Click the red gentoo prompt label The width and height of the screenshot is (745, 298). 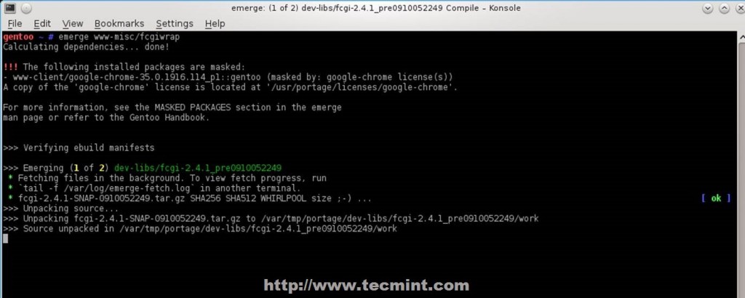coord(18,36)
